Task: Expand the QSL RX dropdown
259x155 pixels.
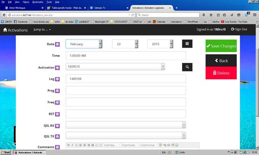Action: point(126,125)
